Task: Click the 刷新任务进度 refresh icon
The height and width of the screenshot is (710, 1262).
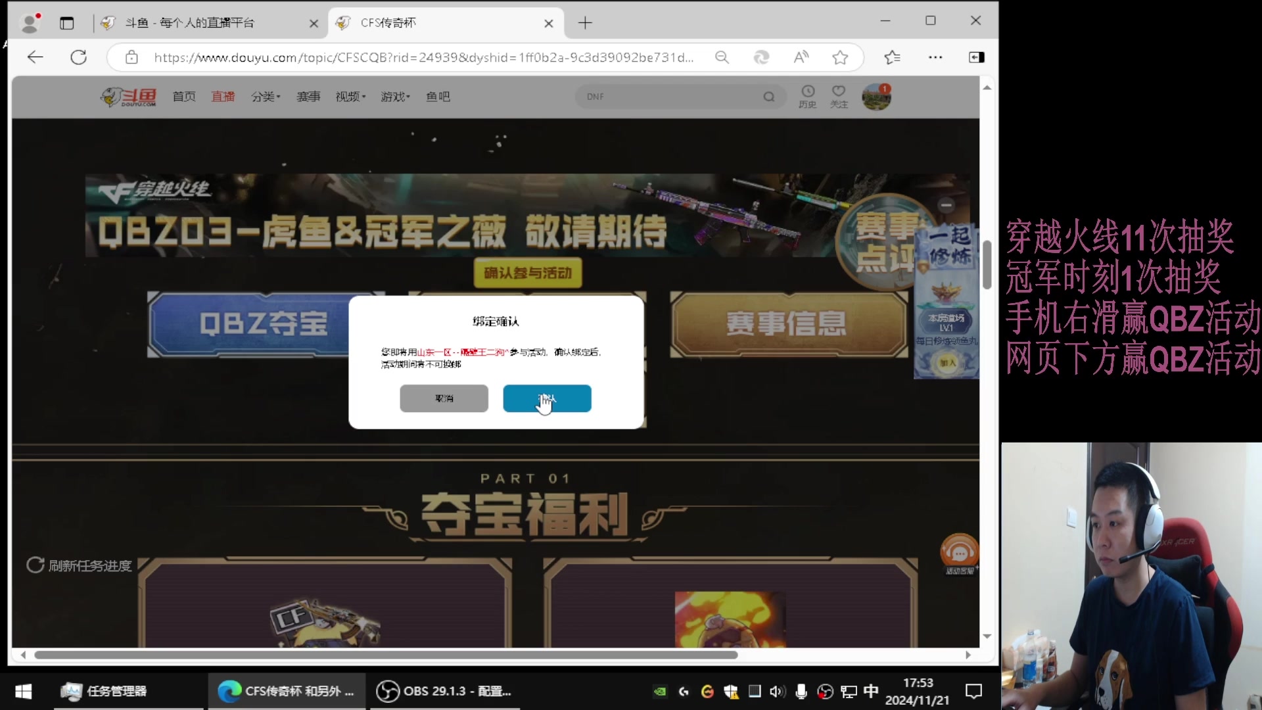Action: tap(35, 565)
